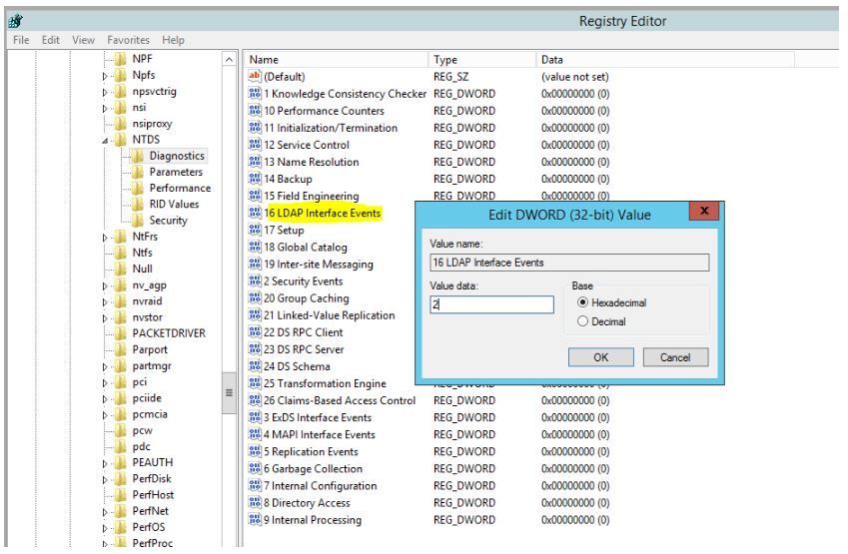Sort values by the Name column header
This screenshot has height=554, width=848.
click(x=337, y=60)
